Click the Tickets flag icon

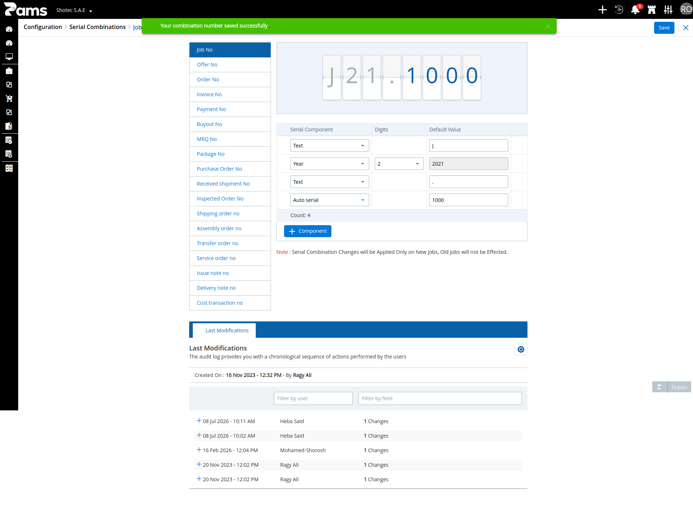pos(660,387)
